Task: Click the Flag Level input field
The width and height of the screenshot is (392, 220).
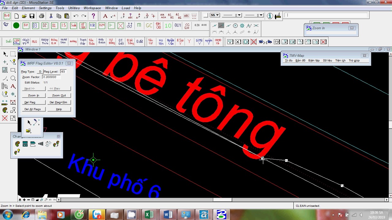Action: [63, 71]
